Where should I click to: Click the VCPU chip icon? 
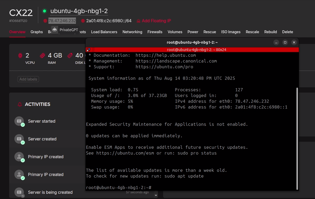point(20,55)
